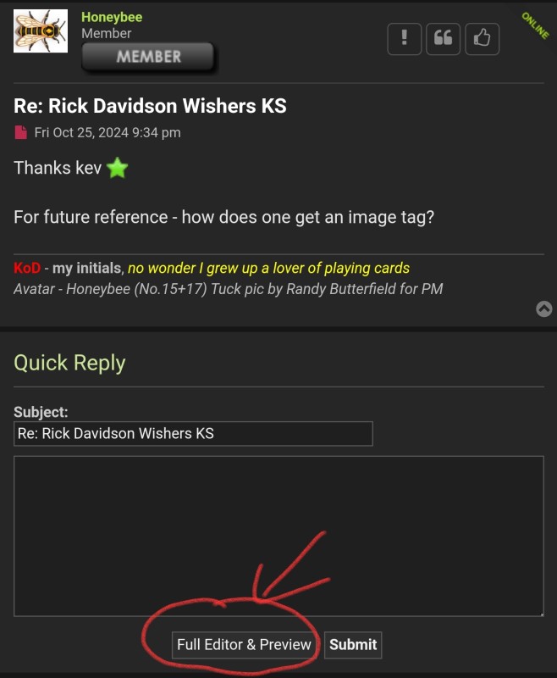Click the Submit button
Image resolution: width=557 pixels, height=678 pixels.
pos(353,645)
